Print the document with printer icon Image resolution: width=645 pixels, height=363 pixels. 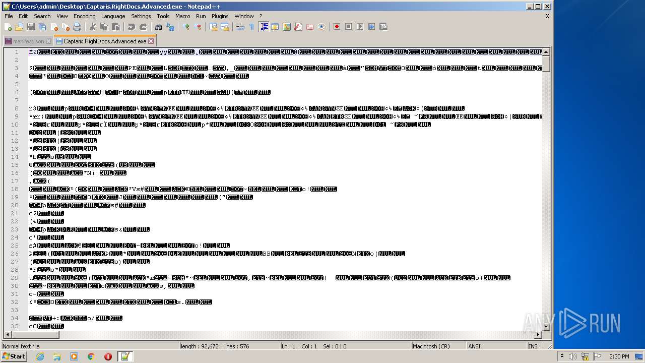click(x=77, y=27)
